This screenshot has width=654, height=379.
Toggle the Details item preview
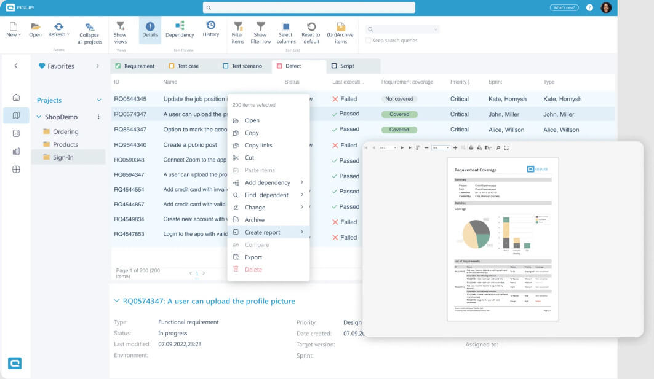(x=151, y=31)
